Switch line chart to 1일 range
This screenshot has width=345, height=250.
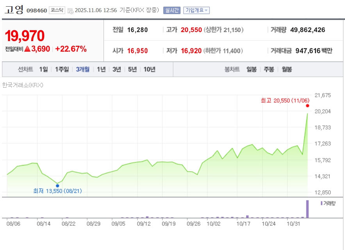tap(43, 69)
